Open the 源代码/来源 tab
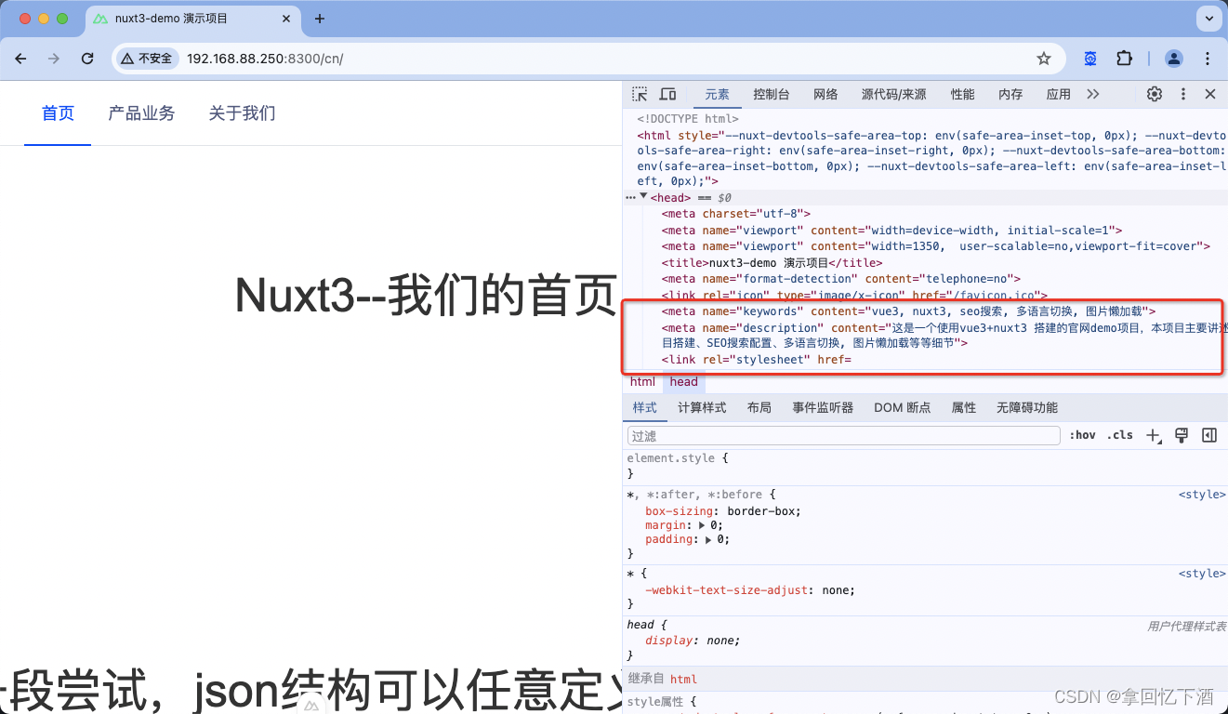The width and height of the screenshot is (1228, 714). coord(893,94)
